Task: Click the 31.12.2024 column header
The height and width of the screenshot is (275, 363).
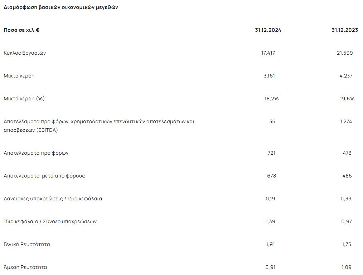Action: tap(268, 30)
